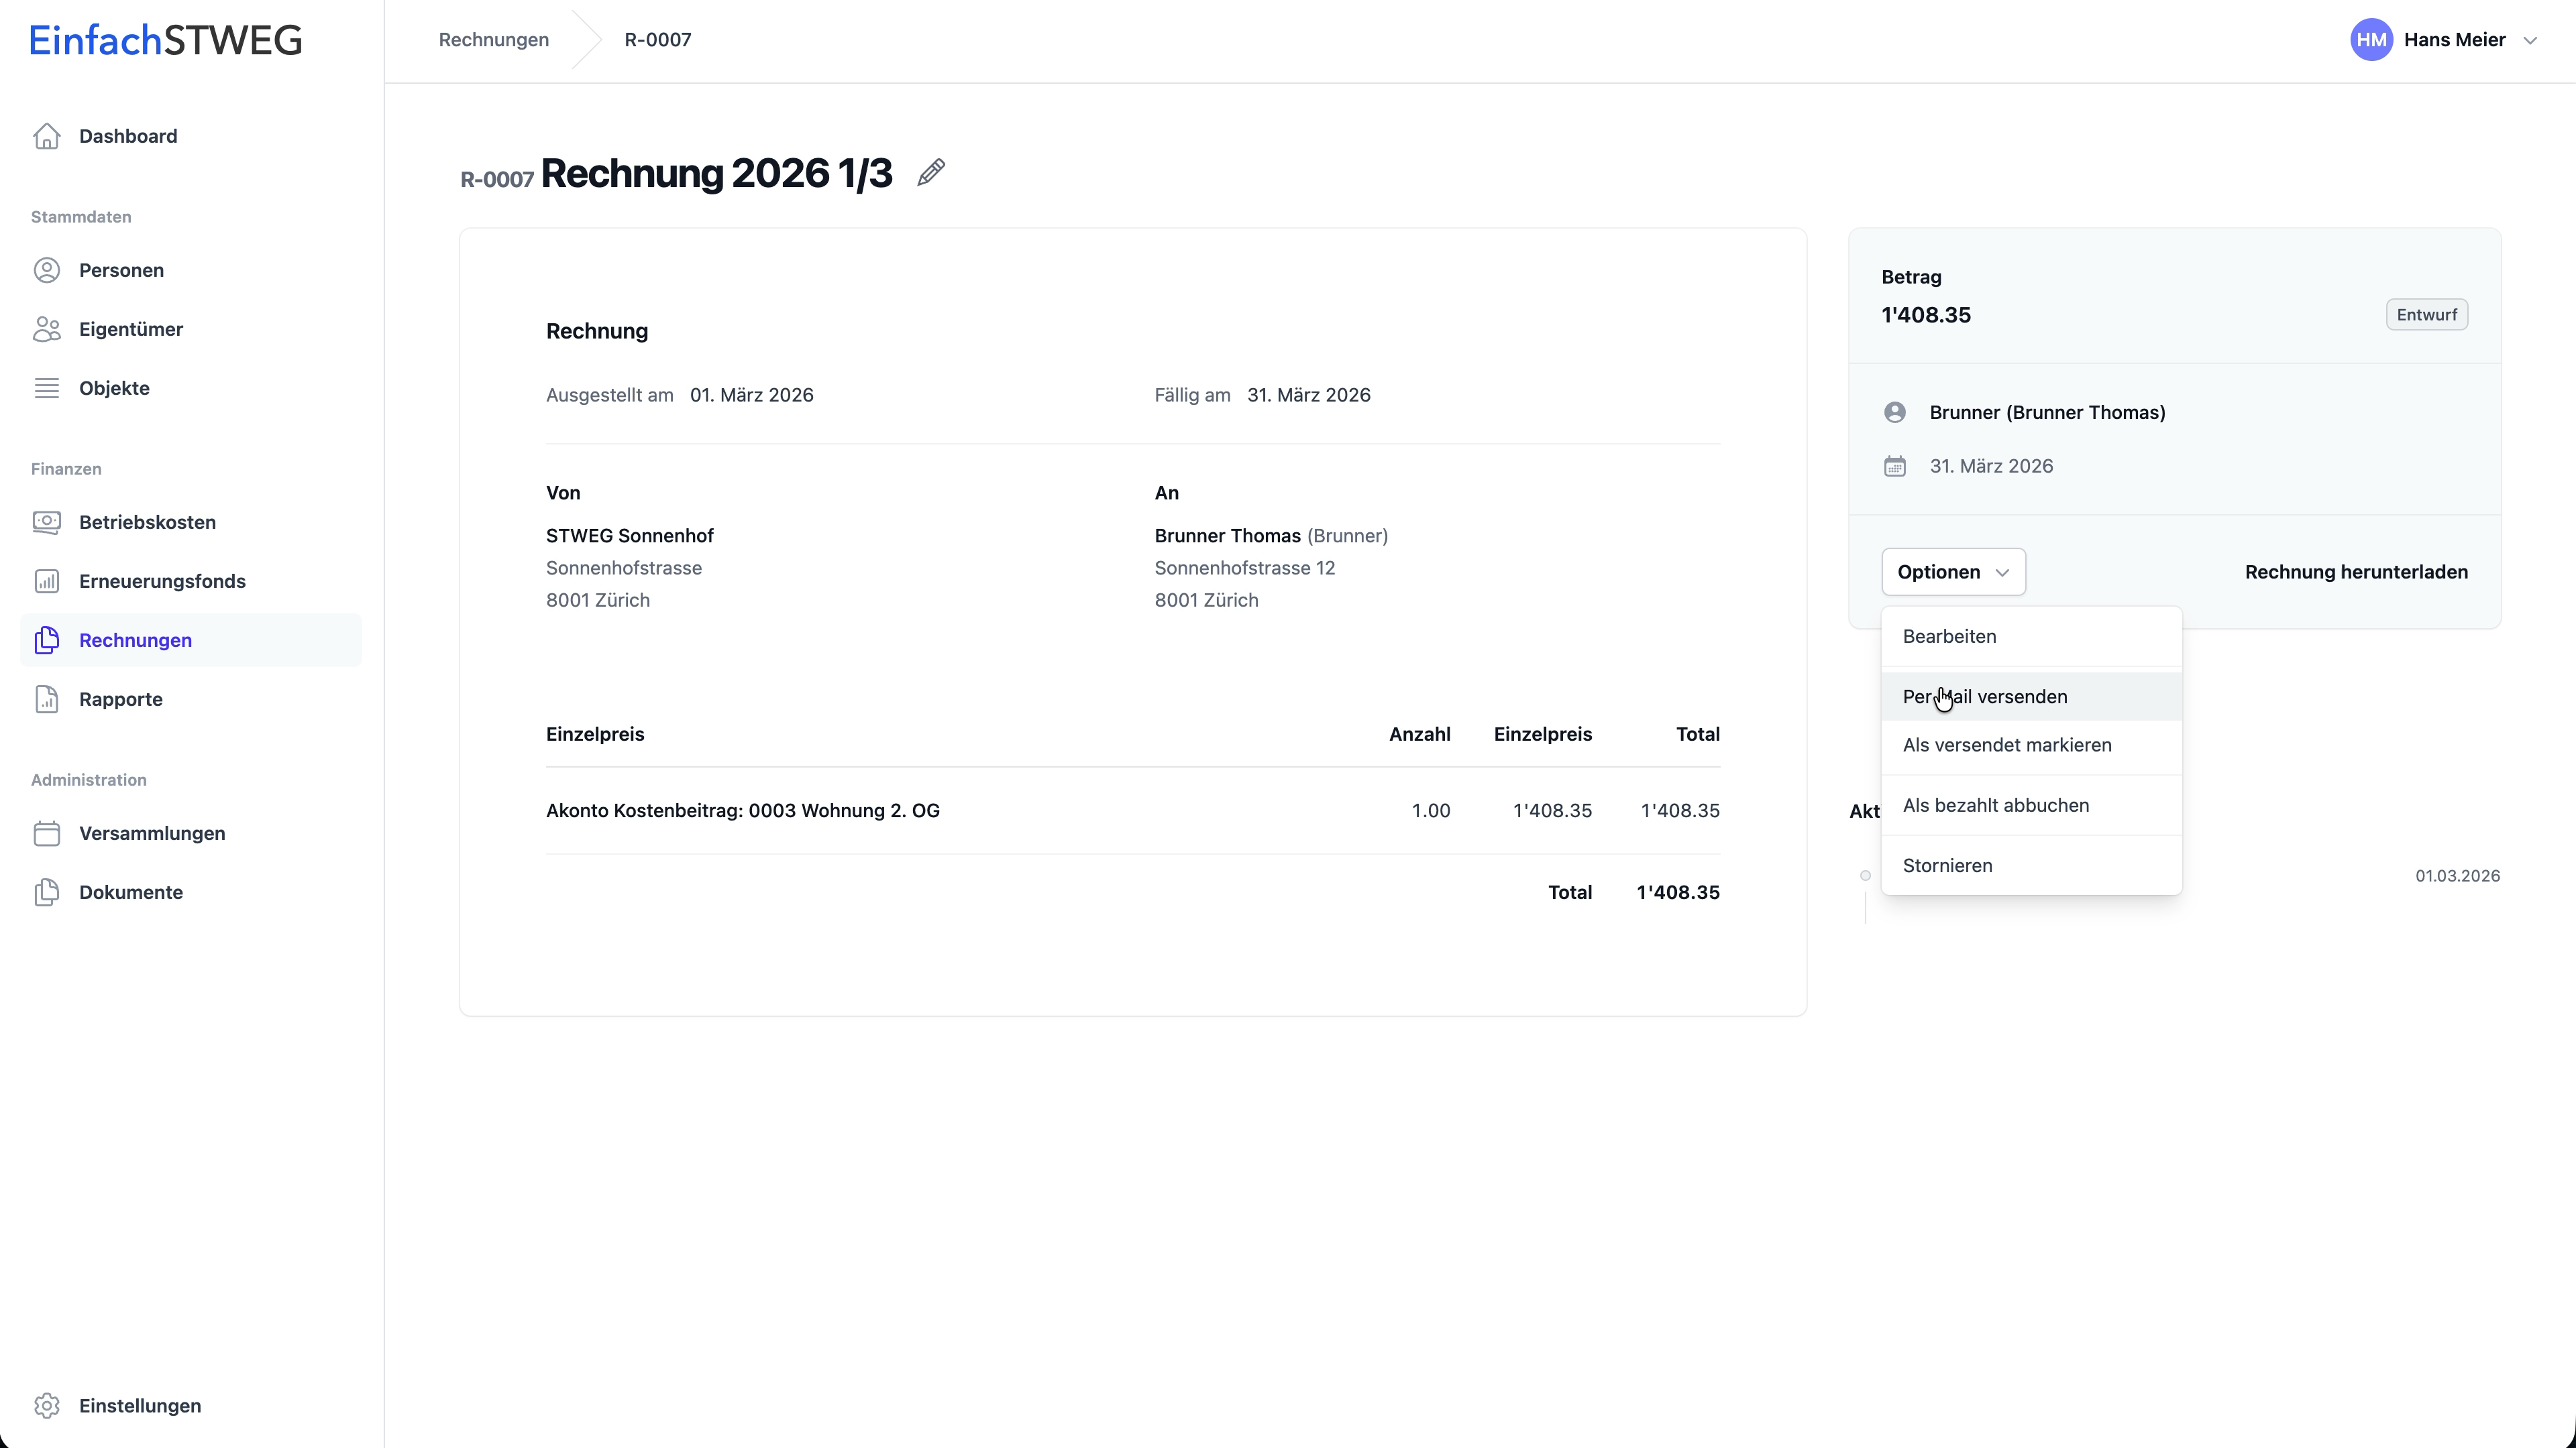Click the Rapporte document icon

click(47, 699)
